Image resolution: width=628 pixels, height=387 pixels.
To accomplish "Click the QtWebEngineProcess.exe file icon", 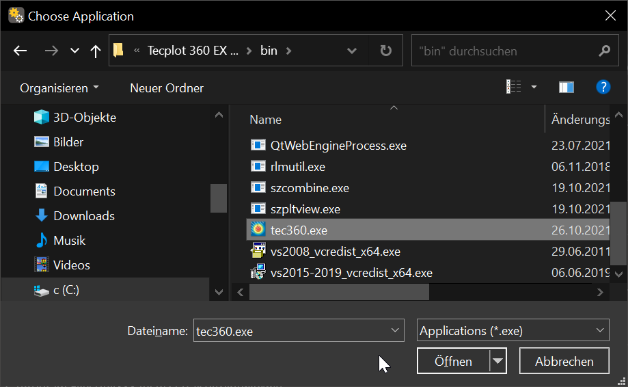I will pos(258,145).
